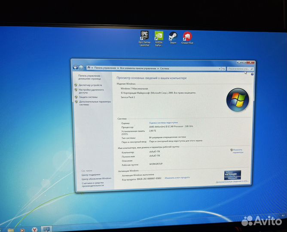Click '64-разрядная операционная система' text
287x232 pixels.
click(168, 137)
